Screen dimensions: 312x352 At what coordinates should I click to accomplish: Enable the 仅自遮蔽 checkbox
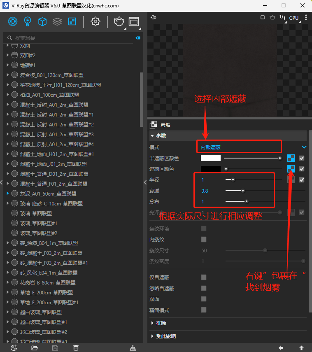click(x=204, y=277)
